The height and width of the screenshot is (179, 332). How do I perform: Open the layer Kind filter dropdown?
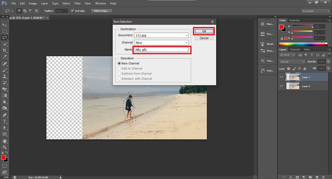pos(287,55)
